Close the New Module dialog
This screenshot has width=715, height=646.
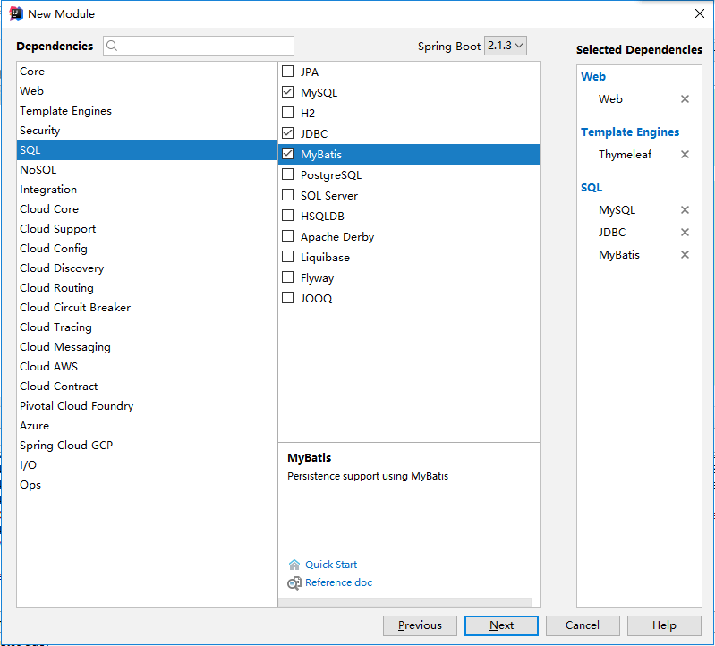[x=700, y=13]
